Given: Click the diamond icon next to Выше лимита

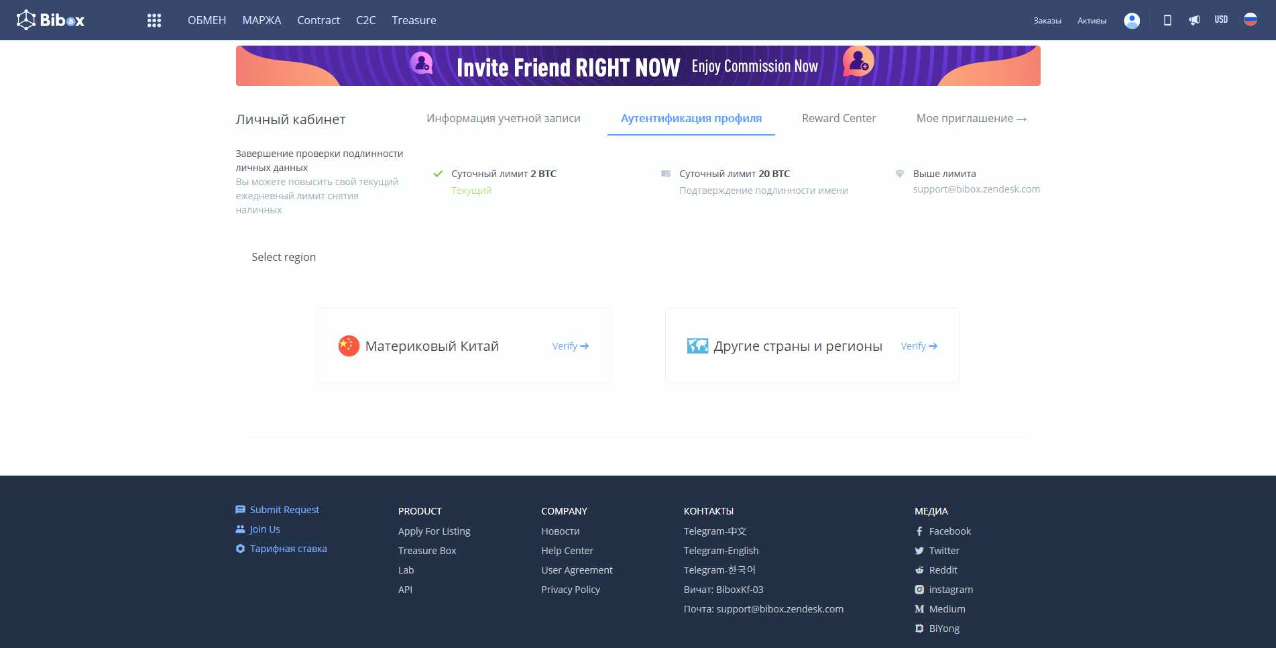Looking at the screenshot, I should tap(900, 174).
